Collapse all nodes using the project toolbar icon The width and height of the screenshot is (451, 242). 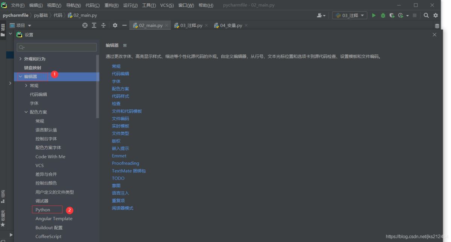click(103, 26)
